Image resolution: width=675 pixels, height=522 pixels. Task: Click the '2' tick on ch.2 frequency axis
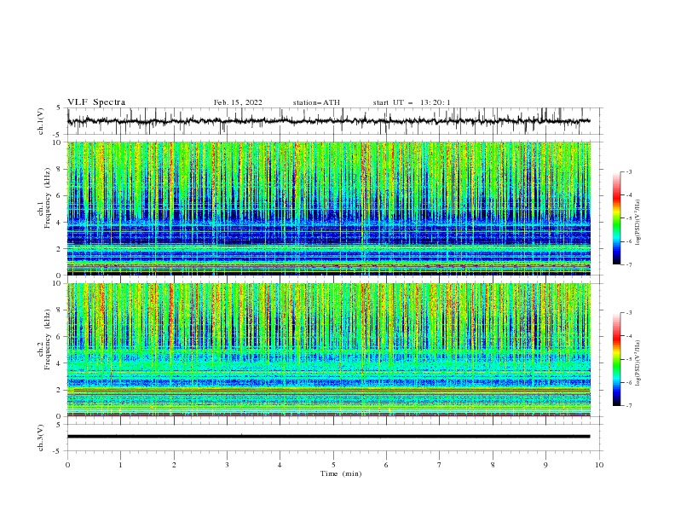(60, 390)
